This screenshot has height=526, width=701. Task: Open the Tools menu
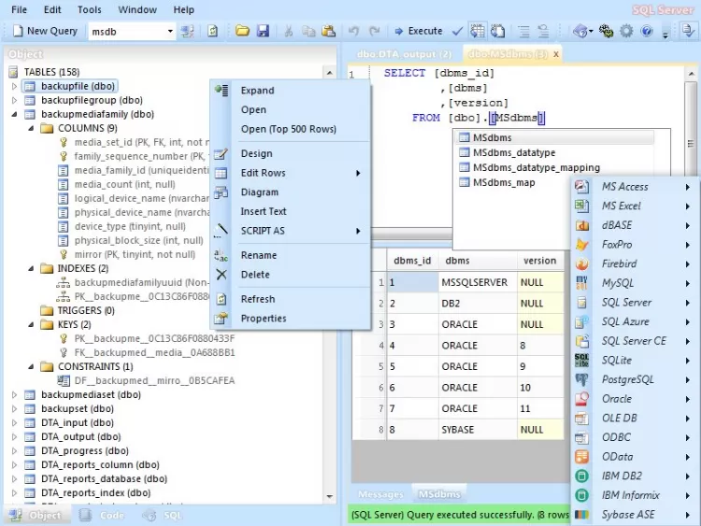(90, 9)
